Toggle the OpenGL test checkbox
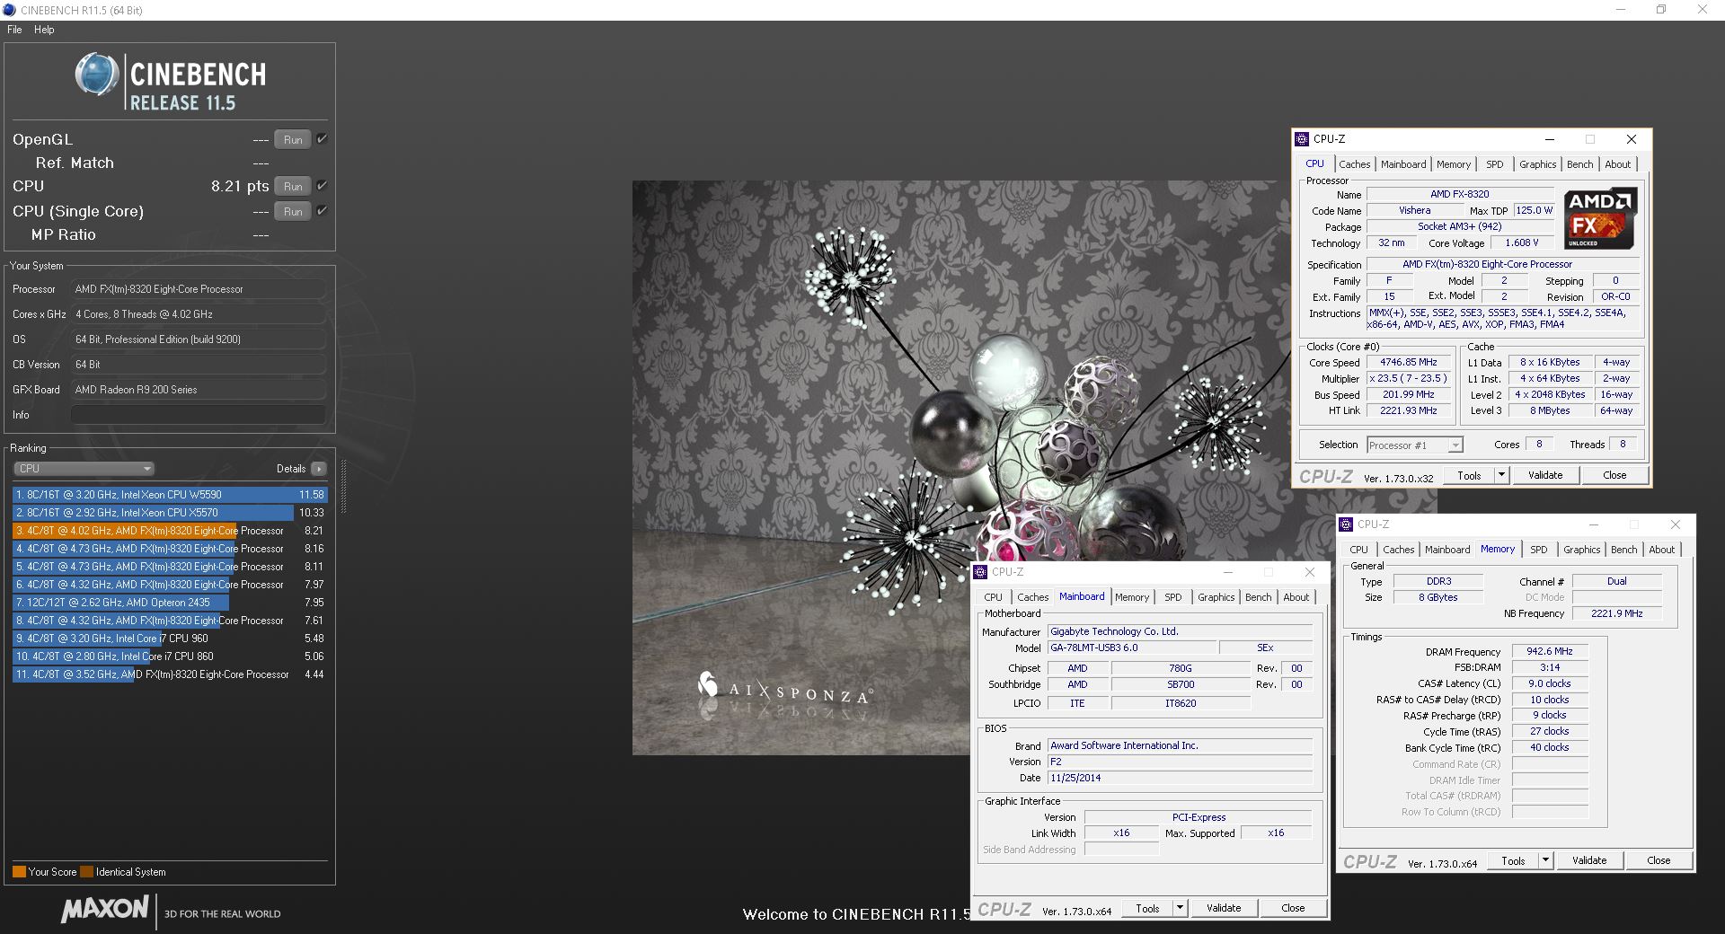1725x934 pixels. pyautogui.click(x=322, y=139)
